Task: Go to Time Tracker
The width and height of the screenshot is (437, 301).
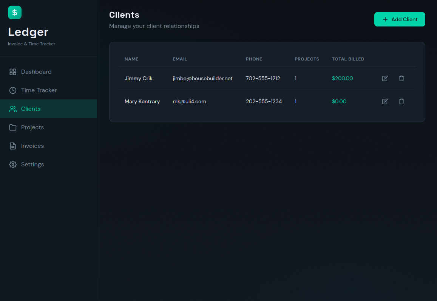Action: (48, 90)
